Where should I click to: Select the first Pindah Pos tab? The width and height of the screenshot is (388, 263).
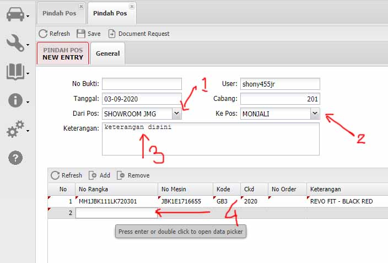[59, 13]
